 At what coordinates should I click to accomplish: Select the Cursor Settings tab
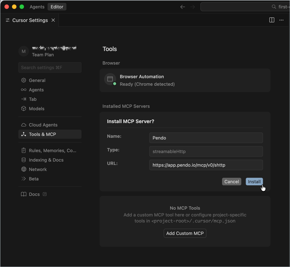(x=30, y=20)
